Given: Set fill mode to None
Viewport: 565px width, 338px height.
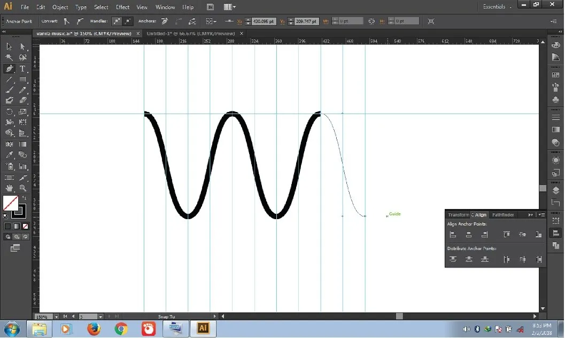Looking at the screenshot, I should click(26, 226).
